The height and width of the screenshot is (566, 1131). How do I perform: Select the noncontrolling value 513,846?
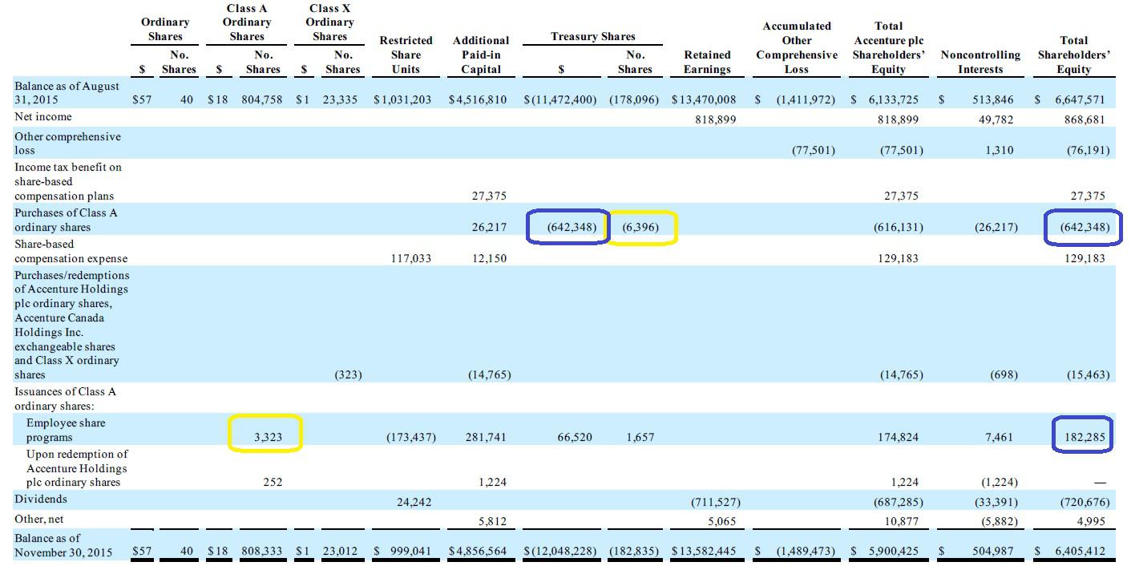pyautogui.click(x=992, y=100)
